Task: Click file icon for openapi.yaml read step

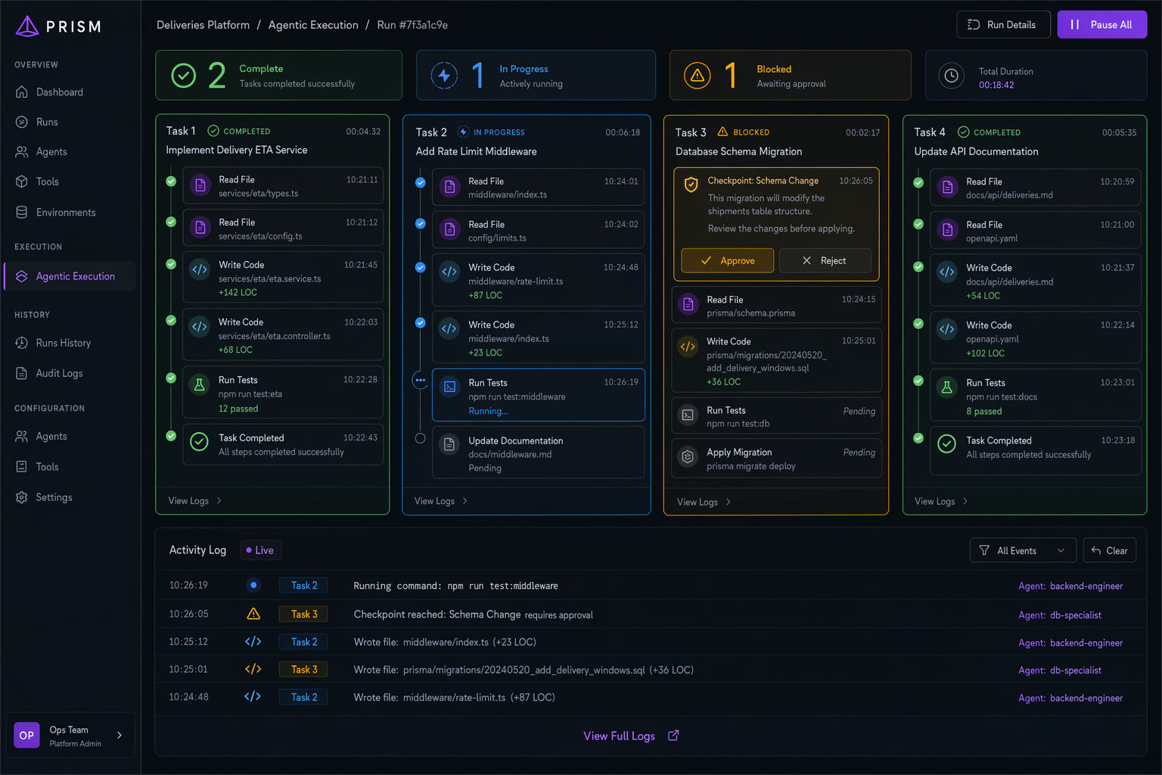Action: pyautogui.click(x=947, y=229)
